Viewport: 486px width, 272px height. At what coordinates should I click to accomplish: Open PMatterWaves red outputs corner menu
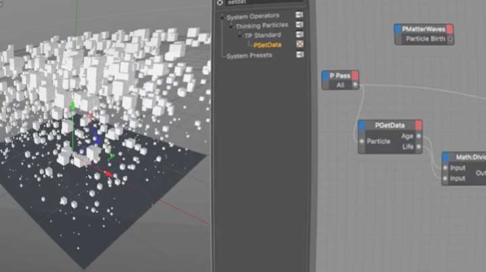pos(450,29)
